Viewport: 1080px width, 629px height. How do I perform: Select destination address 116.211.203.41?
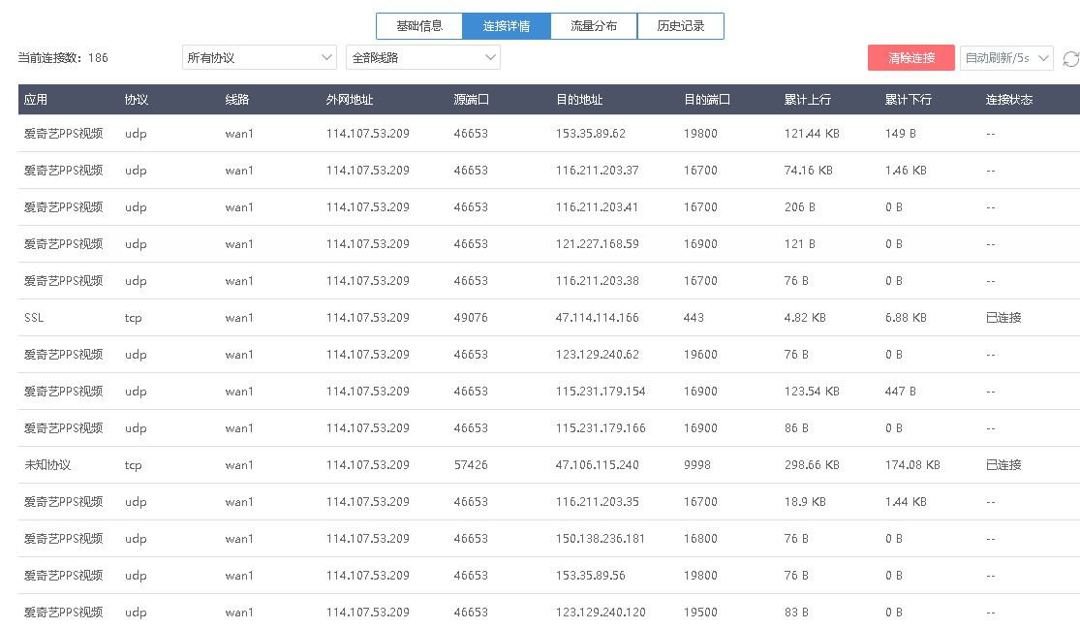[x=598, y=206]
